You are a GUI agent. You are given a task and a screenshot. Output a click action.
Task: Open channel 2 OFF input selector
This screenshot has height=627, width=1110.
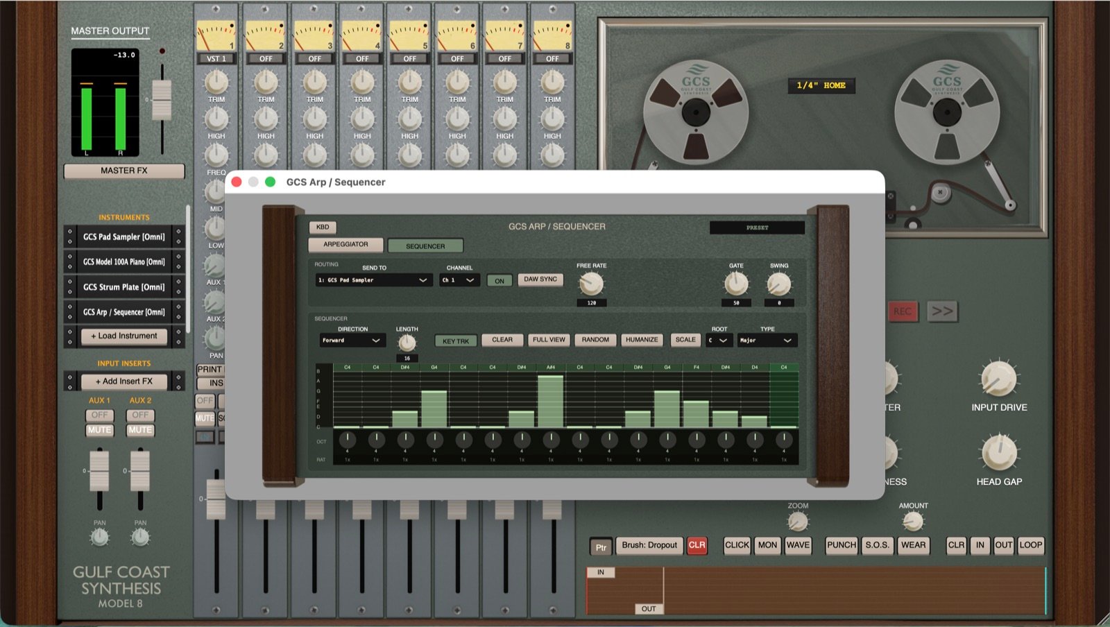point(266,59)
